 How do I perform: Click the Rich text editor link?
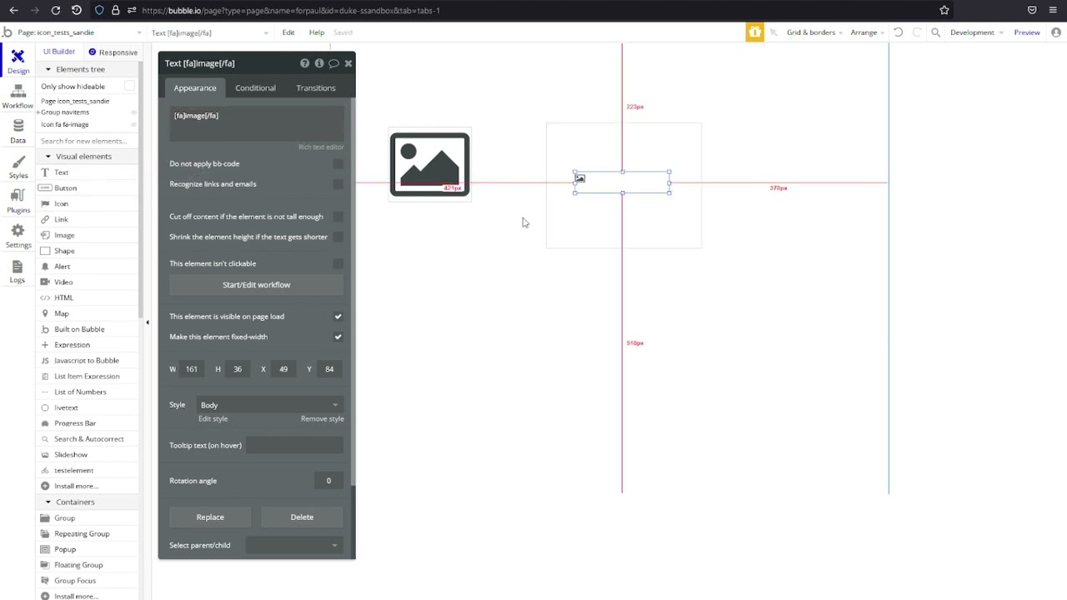(x=321, y=147)
